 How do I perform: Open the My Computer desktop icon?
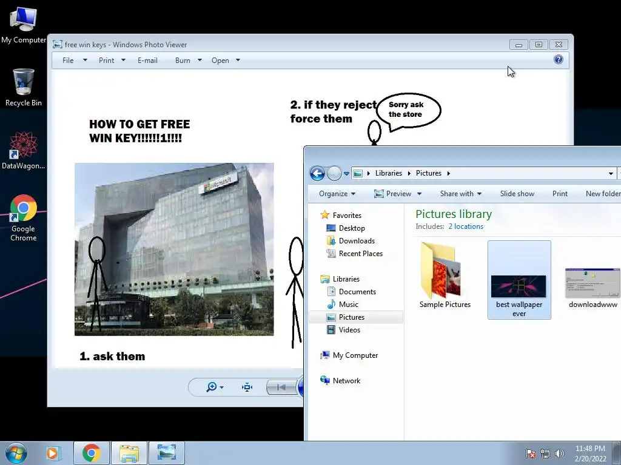click(x=24, y=25)
